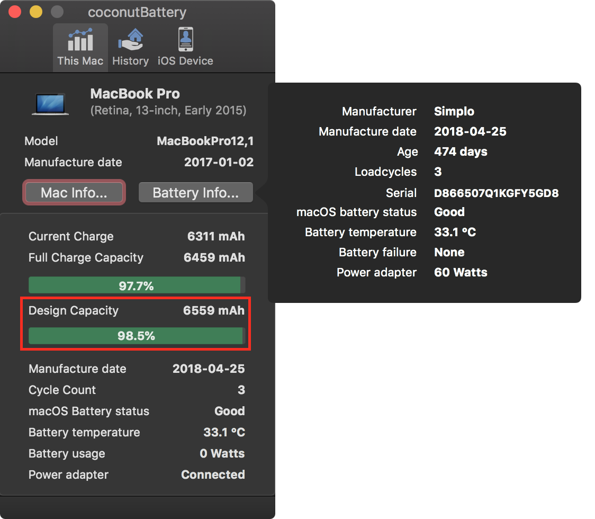Screen dimensions: 595x519
Task: Click the Battery temperature label in popover
Action: coord(361,232)
